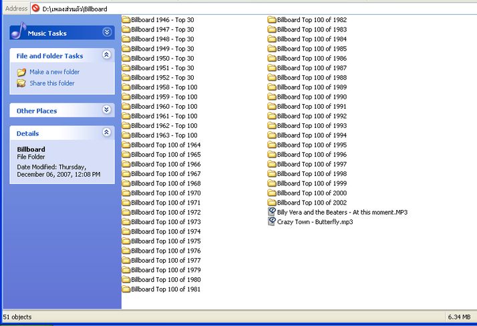
Task: Select text Billboard 1961 - Top 100
Action: coord(164,116)
